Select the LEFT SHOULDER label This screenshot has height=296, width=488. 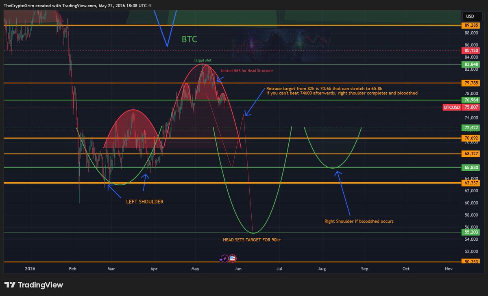pos(145,201)
